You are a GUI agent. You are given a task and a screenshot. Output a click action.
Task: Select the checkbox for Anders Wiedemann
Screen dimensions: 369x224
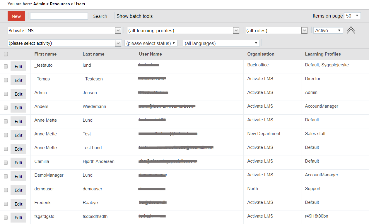click(x=6, y=108)
